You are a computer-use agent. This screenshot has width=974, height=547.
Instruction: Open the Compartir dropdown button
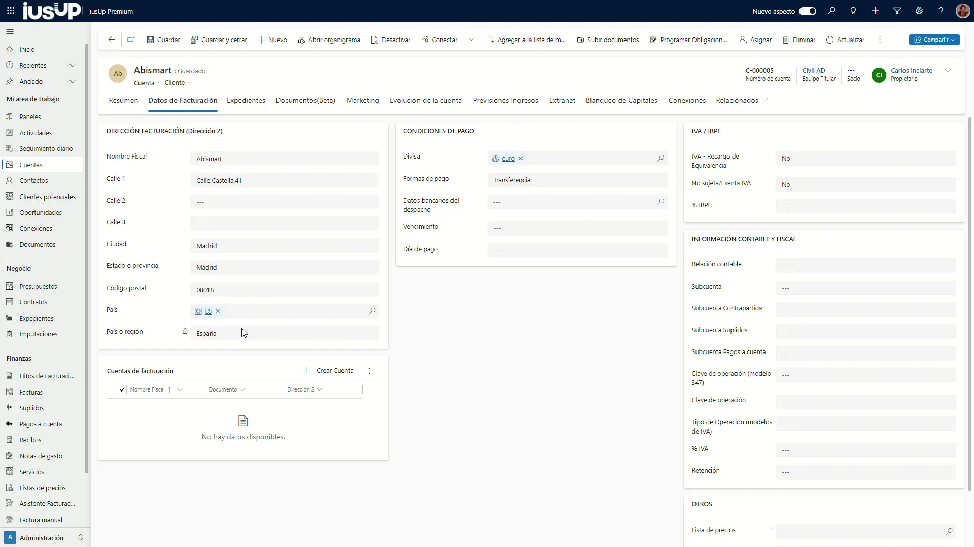click(934, 40)
